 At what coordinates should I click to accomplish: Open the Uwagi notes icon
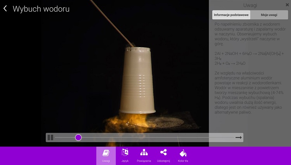106,155
